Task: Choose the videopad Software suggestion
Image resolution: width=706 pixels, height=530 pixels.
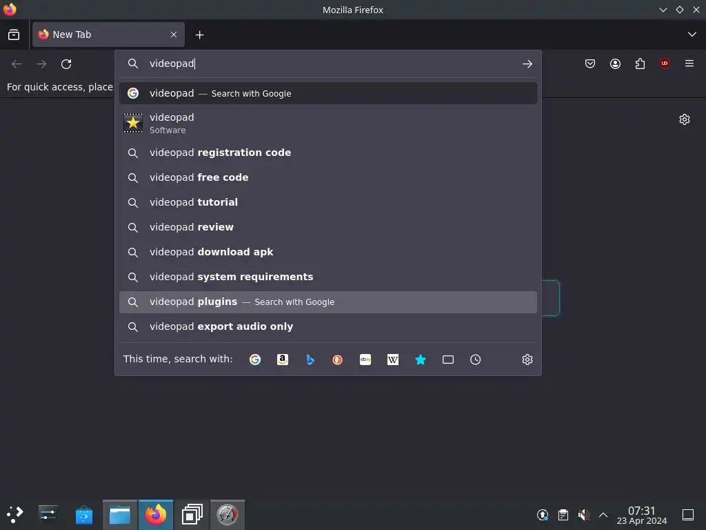Action: [327, 123]
